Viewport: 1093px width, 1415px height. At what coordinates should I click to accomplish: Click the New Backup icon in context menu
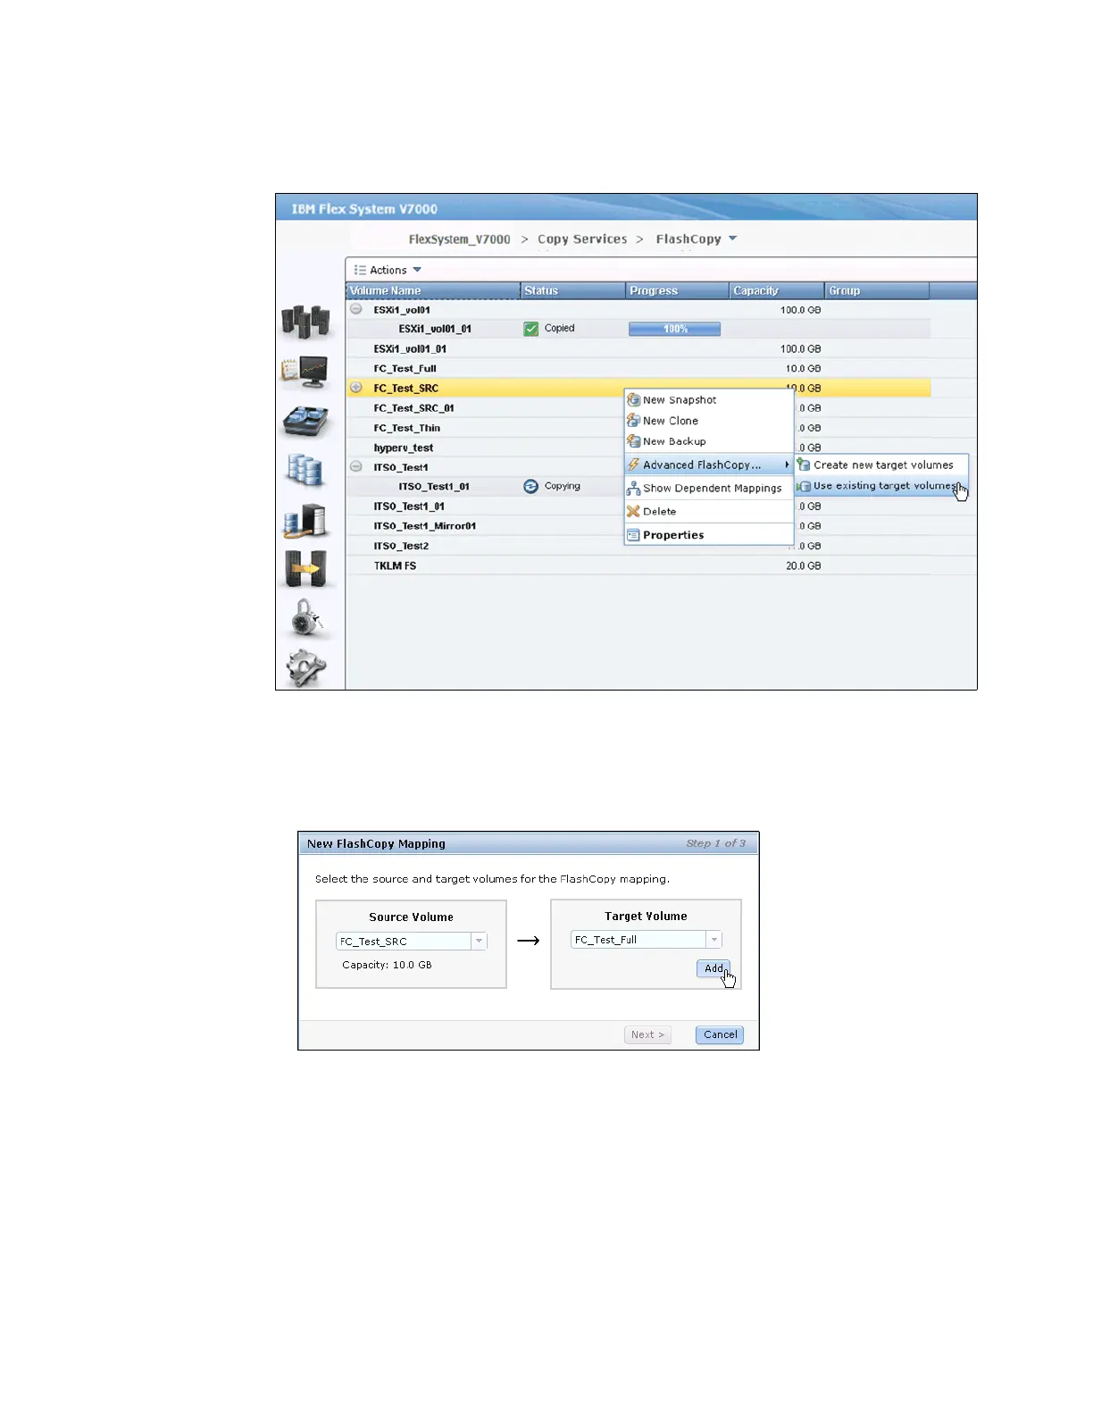tap(633, 440)
